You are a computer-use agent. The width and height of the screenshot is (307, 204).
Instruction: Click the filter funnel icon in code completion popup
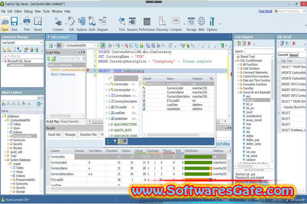click(115, 142)
